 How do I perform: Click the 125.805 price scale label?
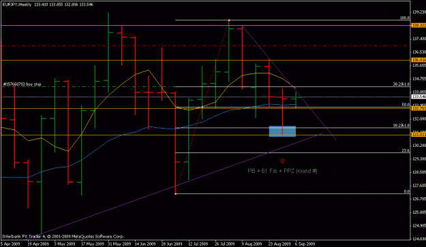coord(419,212)
